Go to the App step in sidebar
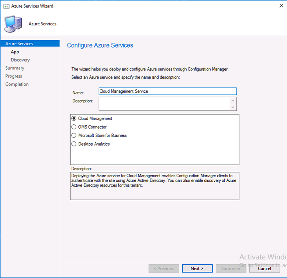The width and height of the screenshot is (287, 278). (x=15, y=52)
